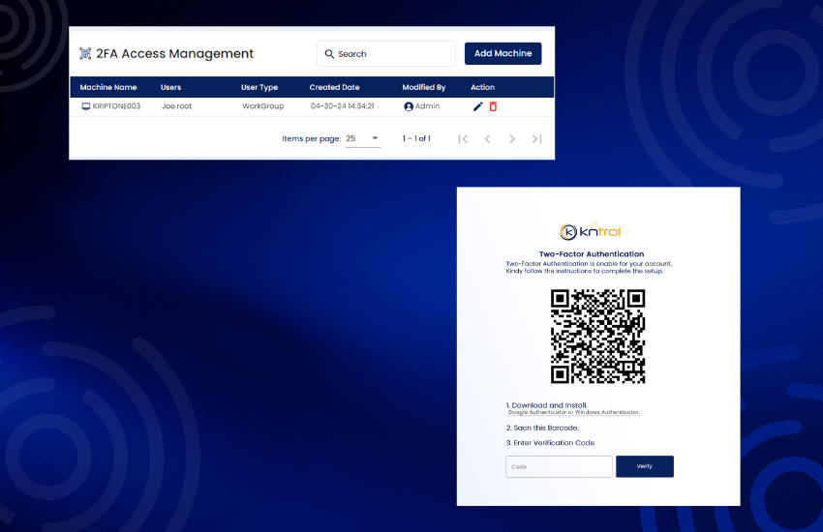This screenshot has width=823, height=532.
Task: Click the '1 – 1 of 1' range label
Action: click(416, 139)
